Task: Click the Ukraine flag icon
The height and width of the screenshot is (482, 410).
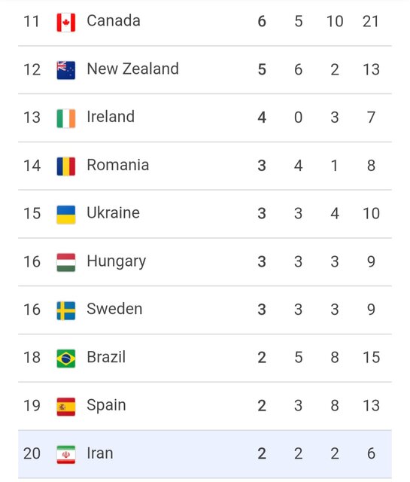Action: tap(66, 215)
